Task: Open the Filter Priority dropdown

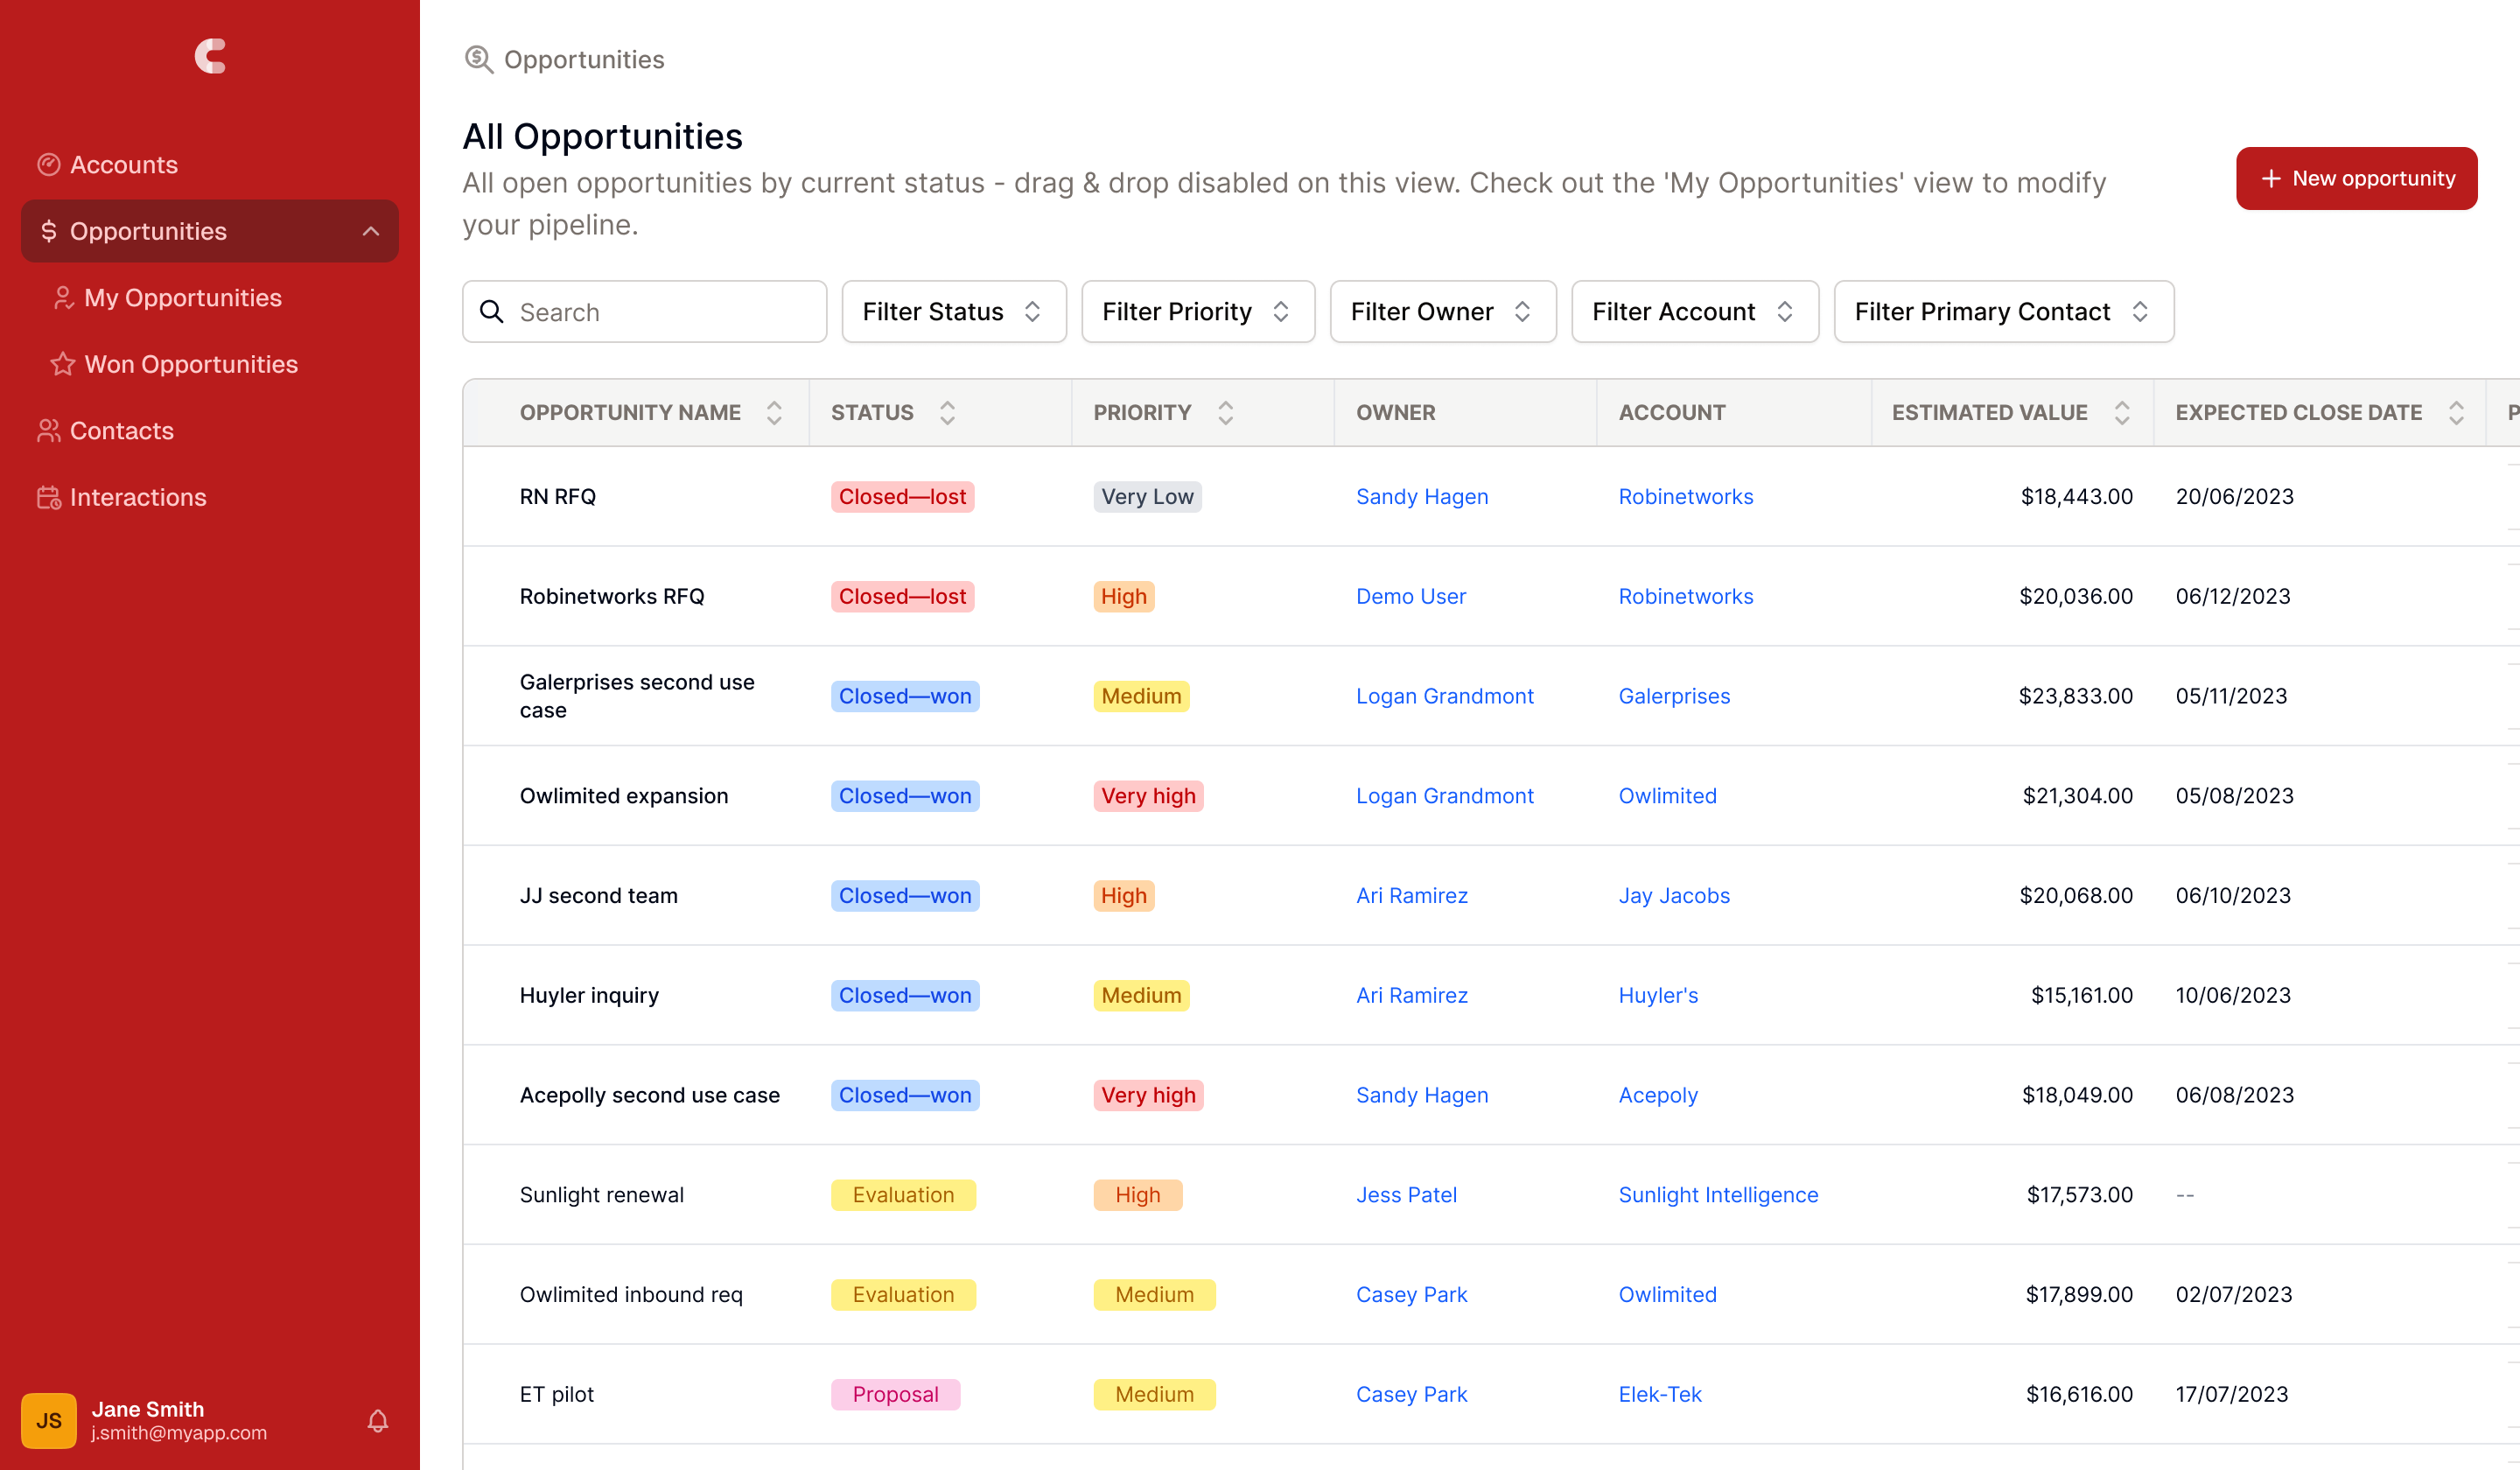Action: point(1197,312)
